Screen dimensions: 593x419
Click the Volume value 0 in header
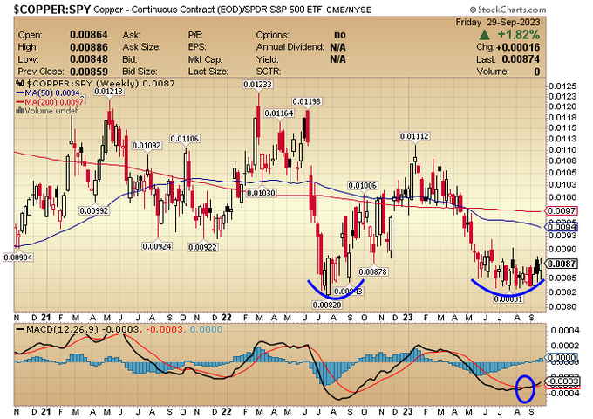tap(537, 72)
